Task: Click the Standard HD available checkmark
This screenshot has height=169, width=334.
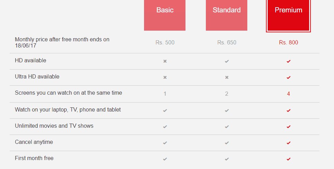Action: (x=227, y=61)
